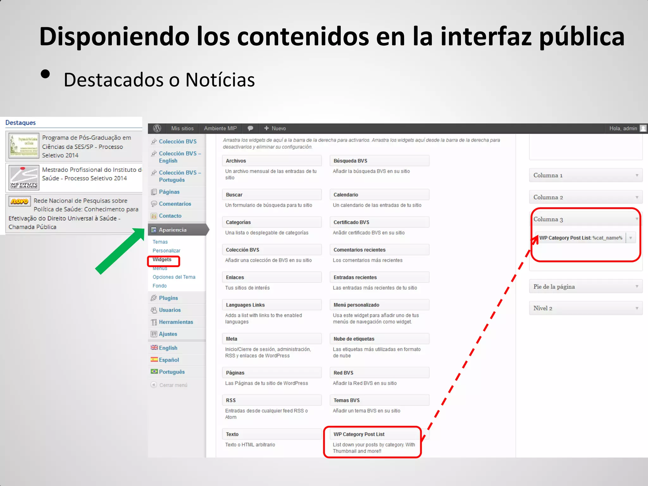Open the Widgets submenu item
Viewport: 648px width, 486px height.
[x=162, y=259]
